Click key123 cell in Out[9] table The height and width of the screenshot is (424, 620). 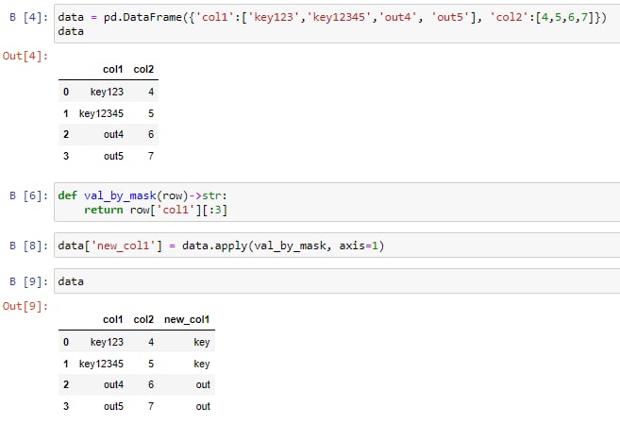pos(107,342)
